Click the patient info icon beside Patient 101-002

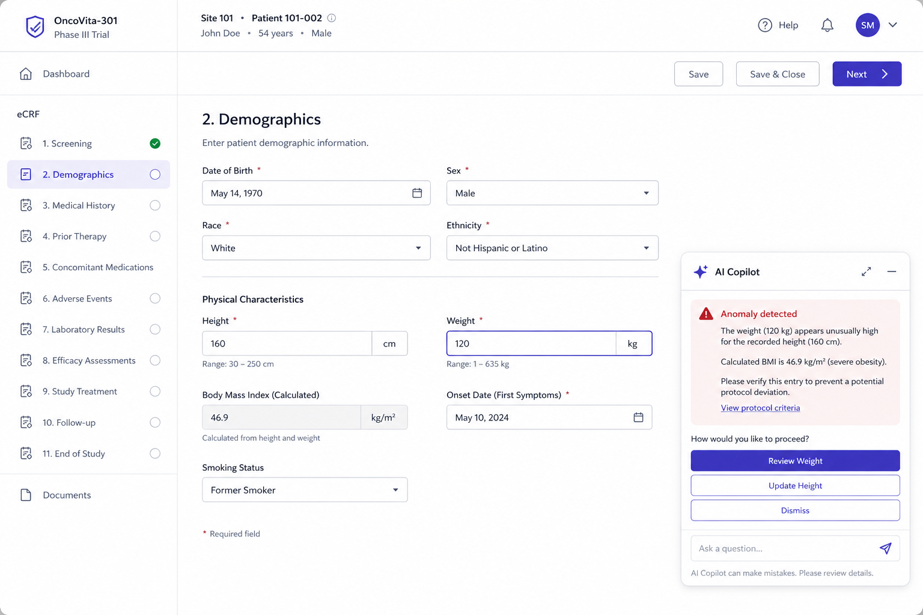click(x=331, y=18)
